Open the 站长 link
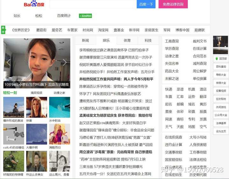This screenshot has height=179, width=229. [x=17, y=16]
